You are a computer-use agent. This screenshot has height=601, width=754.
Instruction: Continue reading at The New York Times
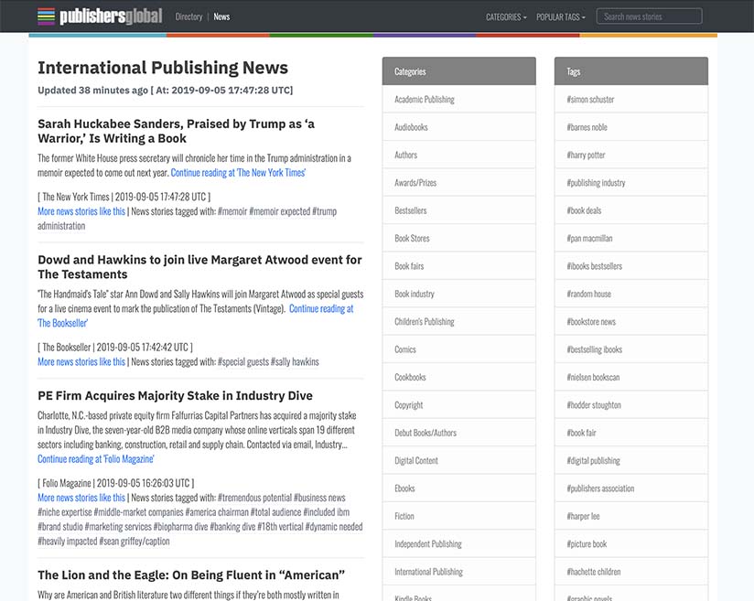[238, 173]
